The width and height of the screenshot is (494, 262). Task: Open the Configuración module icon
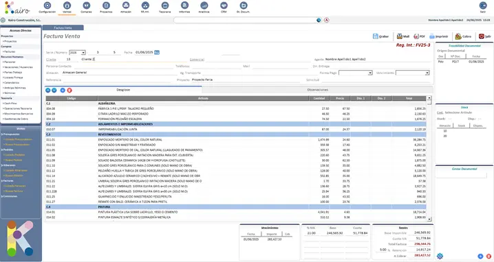coord(47,5)
